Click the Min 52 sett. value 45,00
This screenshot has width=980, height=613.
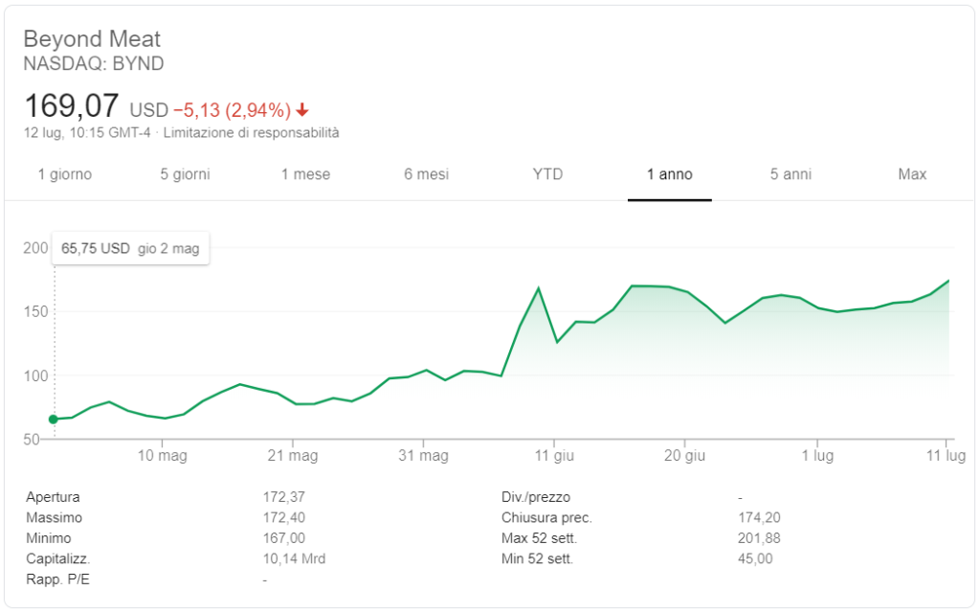coord(755,559)
